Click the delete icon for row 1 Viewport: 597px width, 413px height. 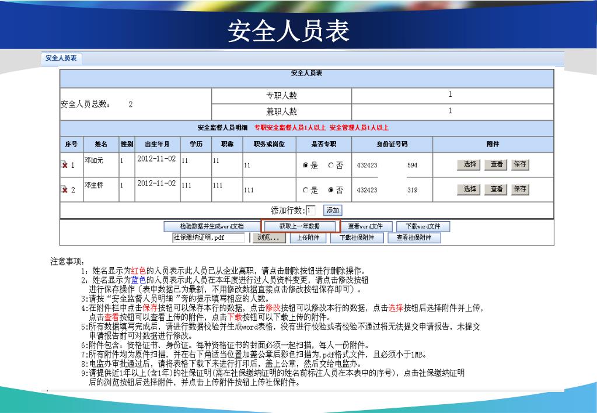click(x=65, y=166)
